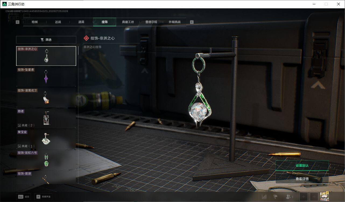Select the 挂饰 tab

click(105, 22)
